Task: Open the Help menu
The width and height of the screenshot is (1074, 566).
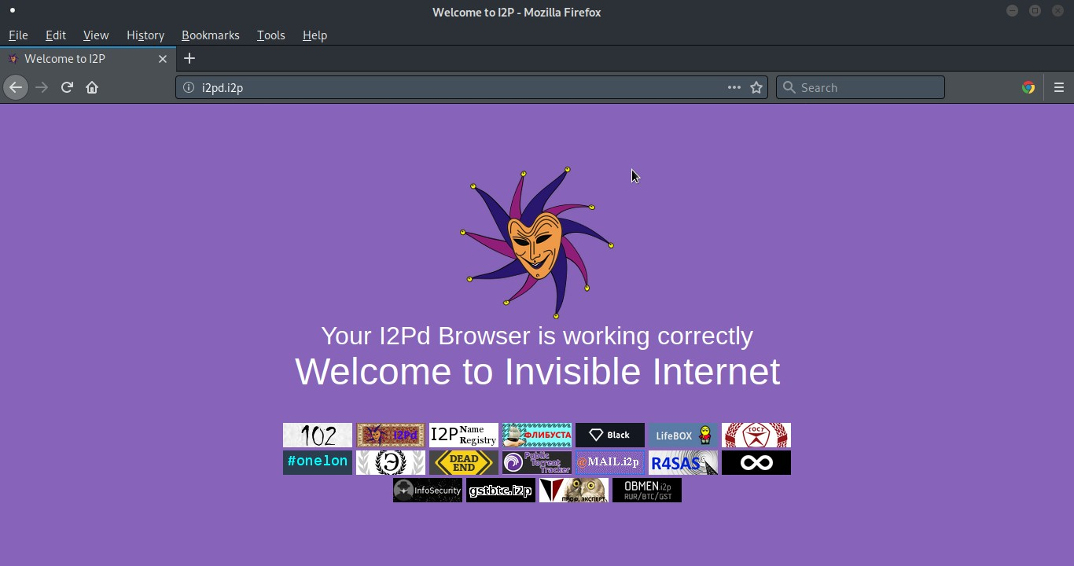Action: tap(314, 35)
